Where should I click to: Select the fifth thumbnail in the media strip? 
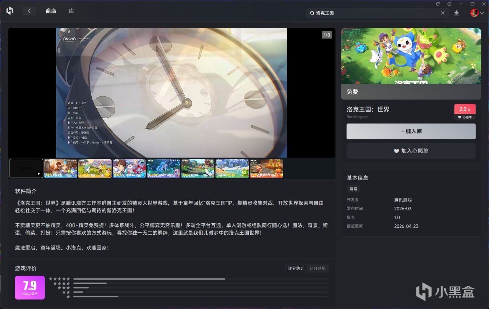tap(164, 168)
